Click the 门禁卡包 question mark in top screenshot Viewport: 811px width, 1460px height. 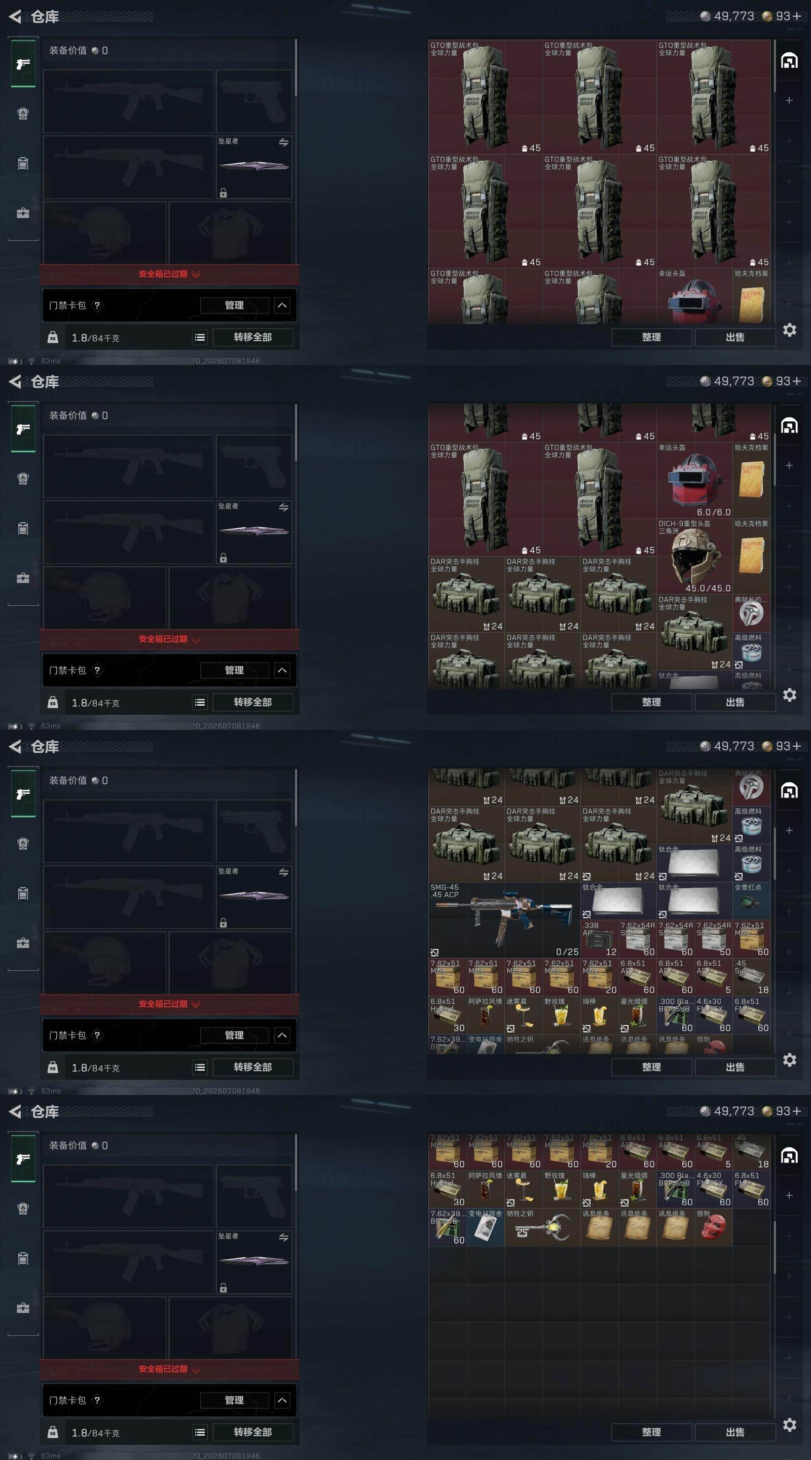tap(97, 305)
